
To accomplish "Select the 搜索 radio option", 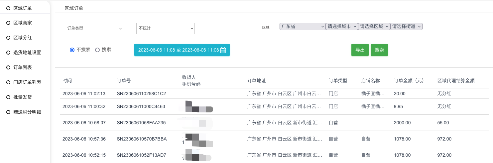I will 97,50.
